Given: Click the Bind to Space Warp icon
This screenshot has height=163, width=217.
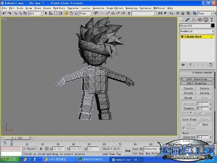Looking at the screenshot, I should pos(25,13).
